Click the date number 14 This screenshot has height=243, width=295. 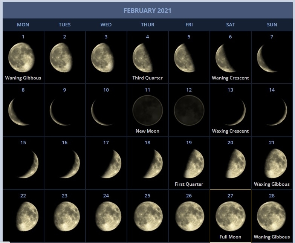[x=272, y=90]
